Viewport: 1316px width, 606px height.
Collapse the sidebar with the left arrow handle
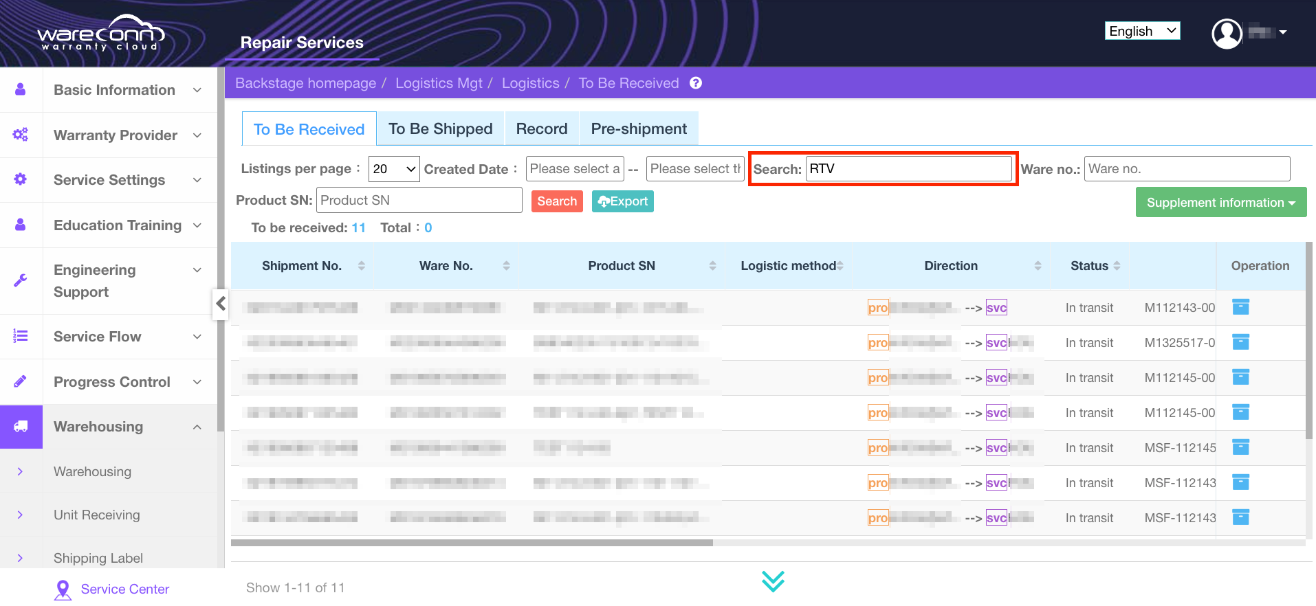click(x=221, y=303)
